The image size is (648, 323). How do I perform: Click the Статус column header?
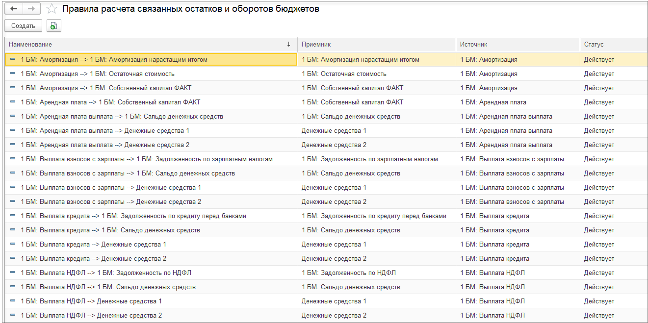pyautogui.click(x=594, y=45)
